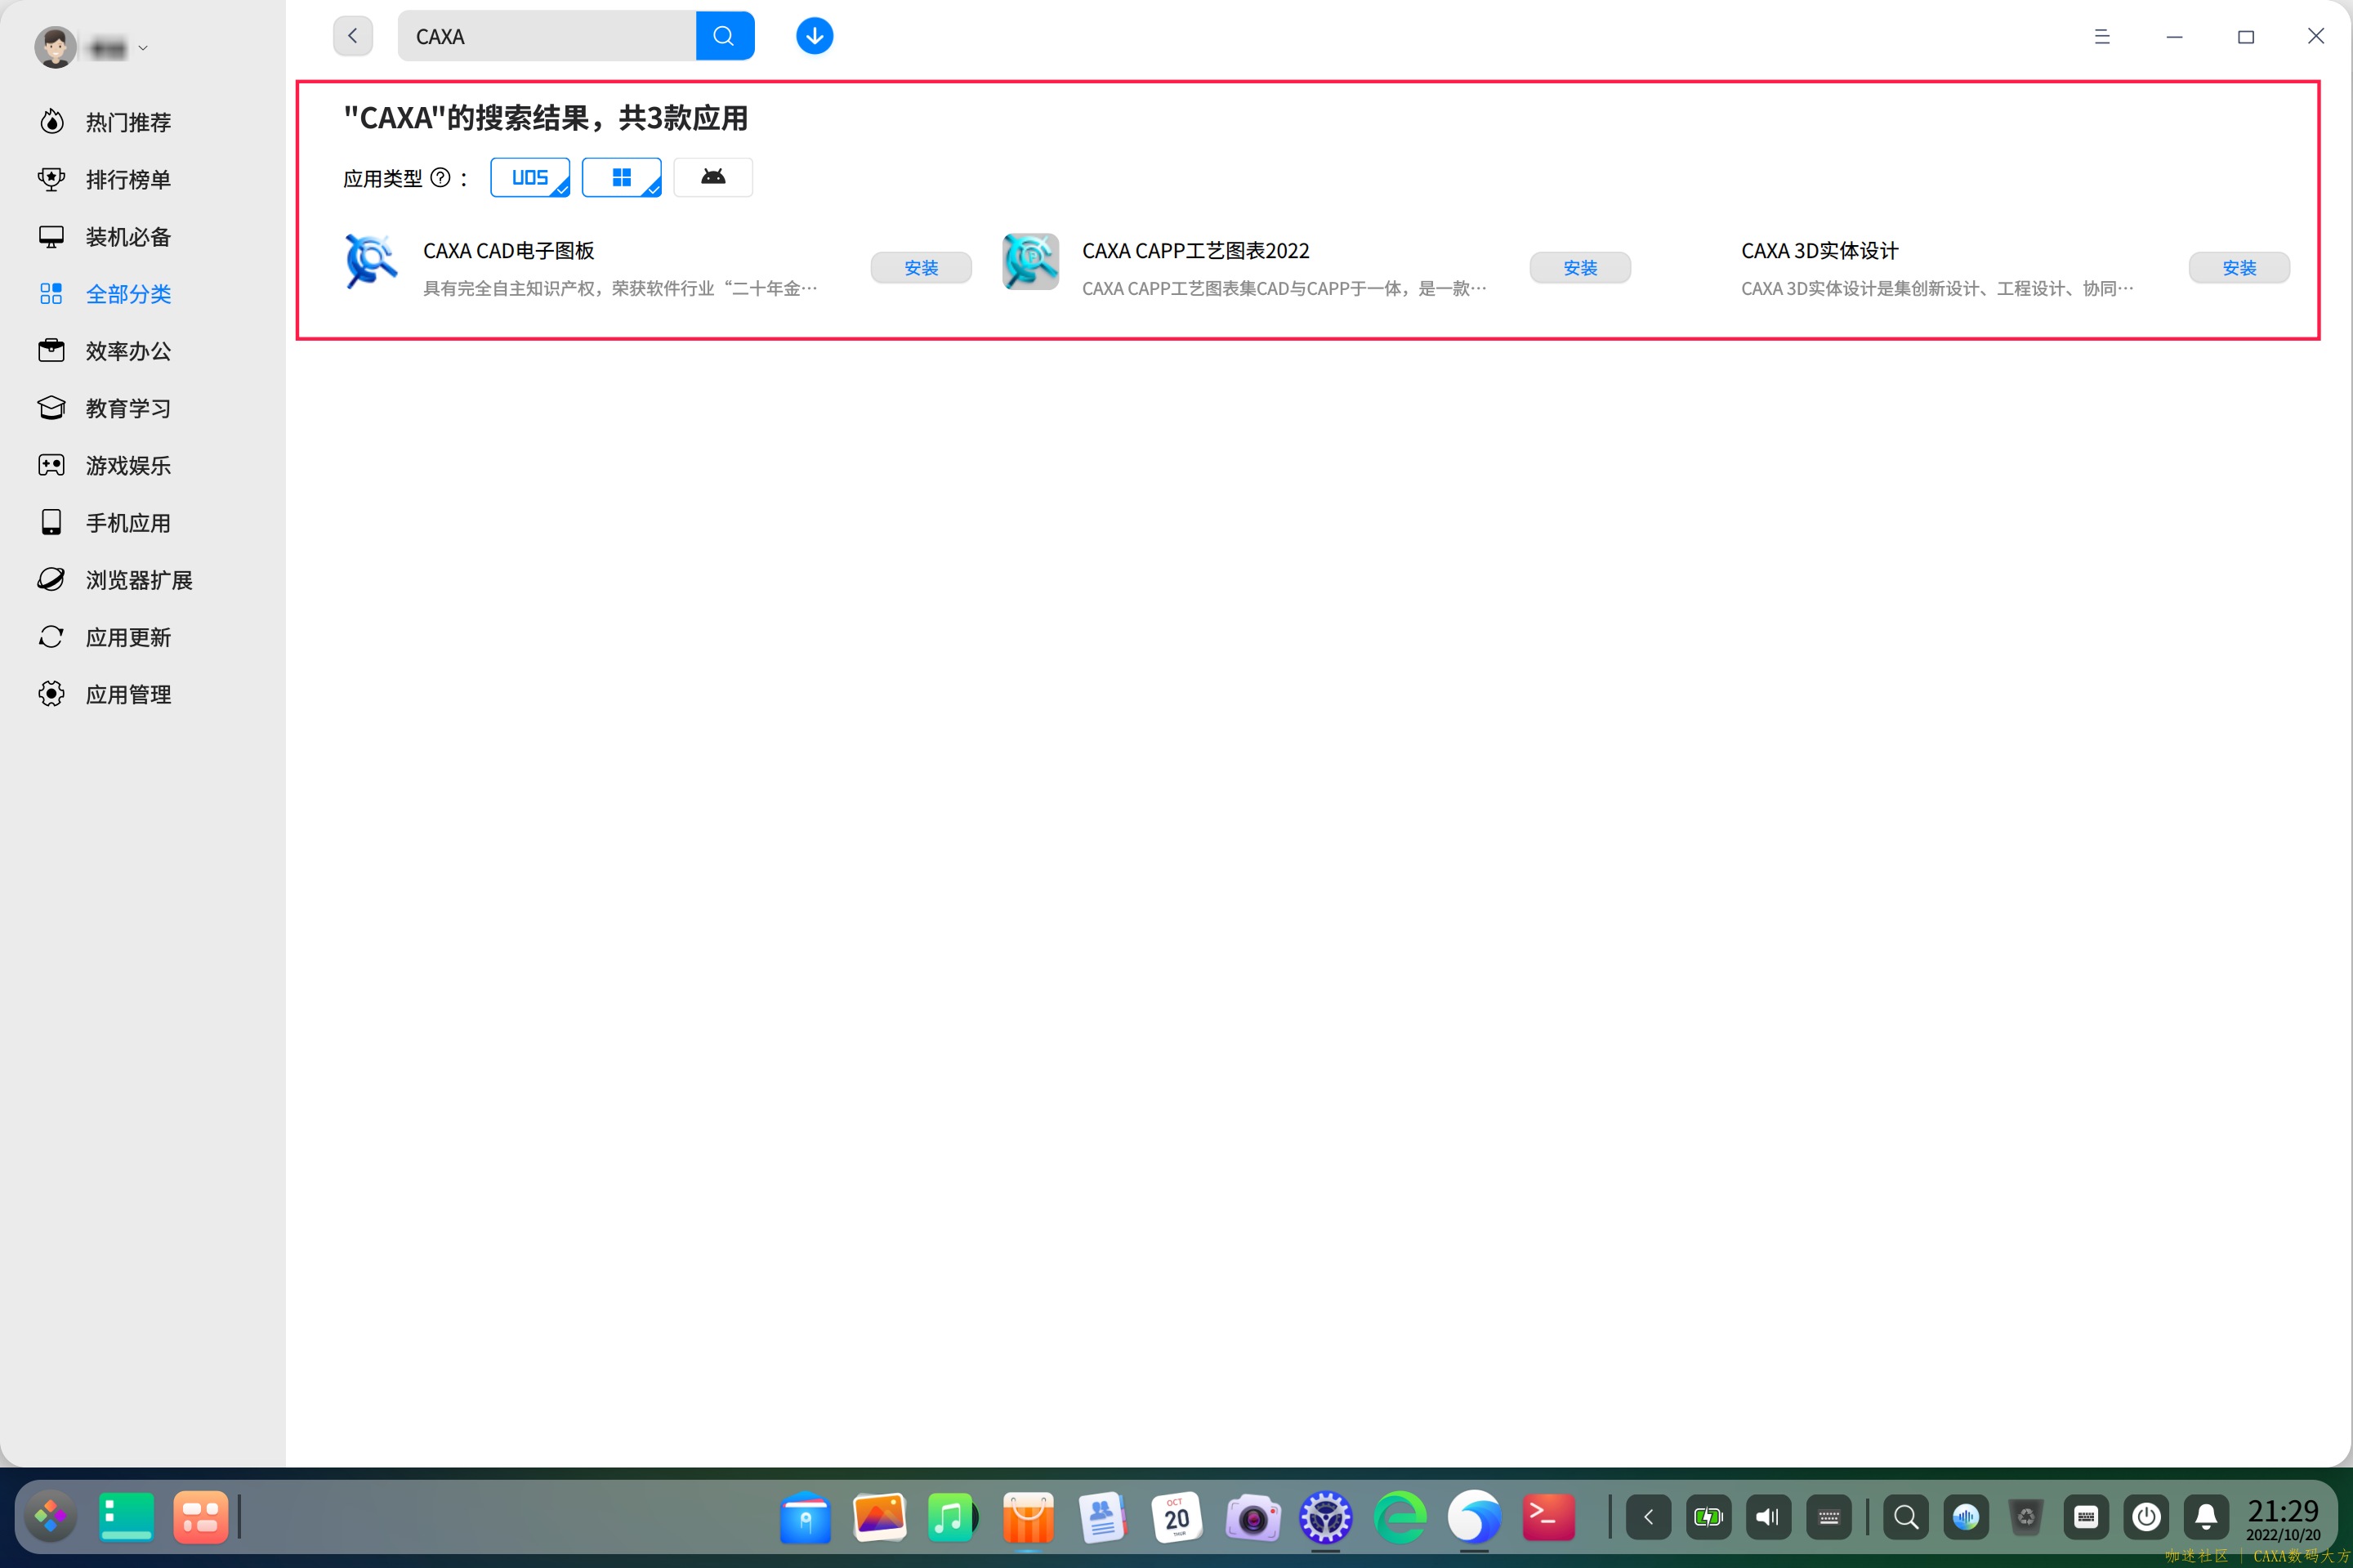Screen dimensions: 2353x1568
Task: Open 手机应用 category
Action: tap(128, 523)
